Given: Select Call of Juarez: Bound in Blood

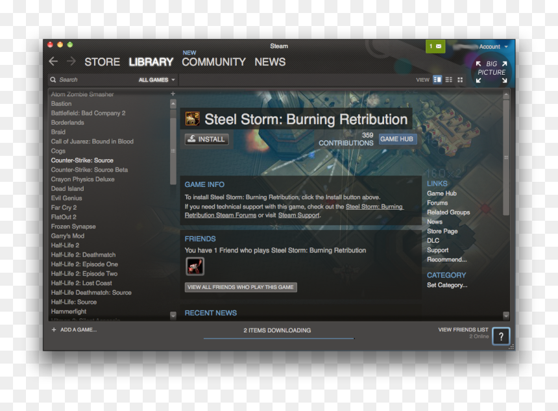Looking at the screenshot, I should tap(92, 142).
